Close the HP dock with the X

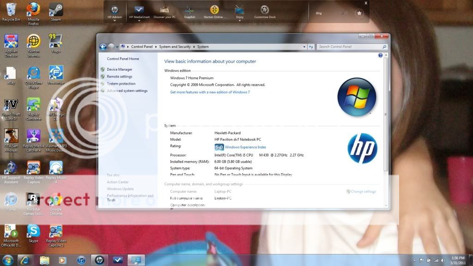coord(366,3)
